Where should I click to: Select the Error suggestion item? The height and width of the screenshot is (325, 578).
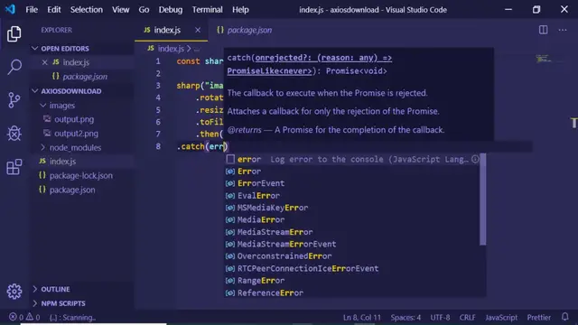tap(352, 172)
